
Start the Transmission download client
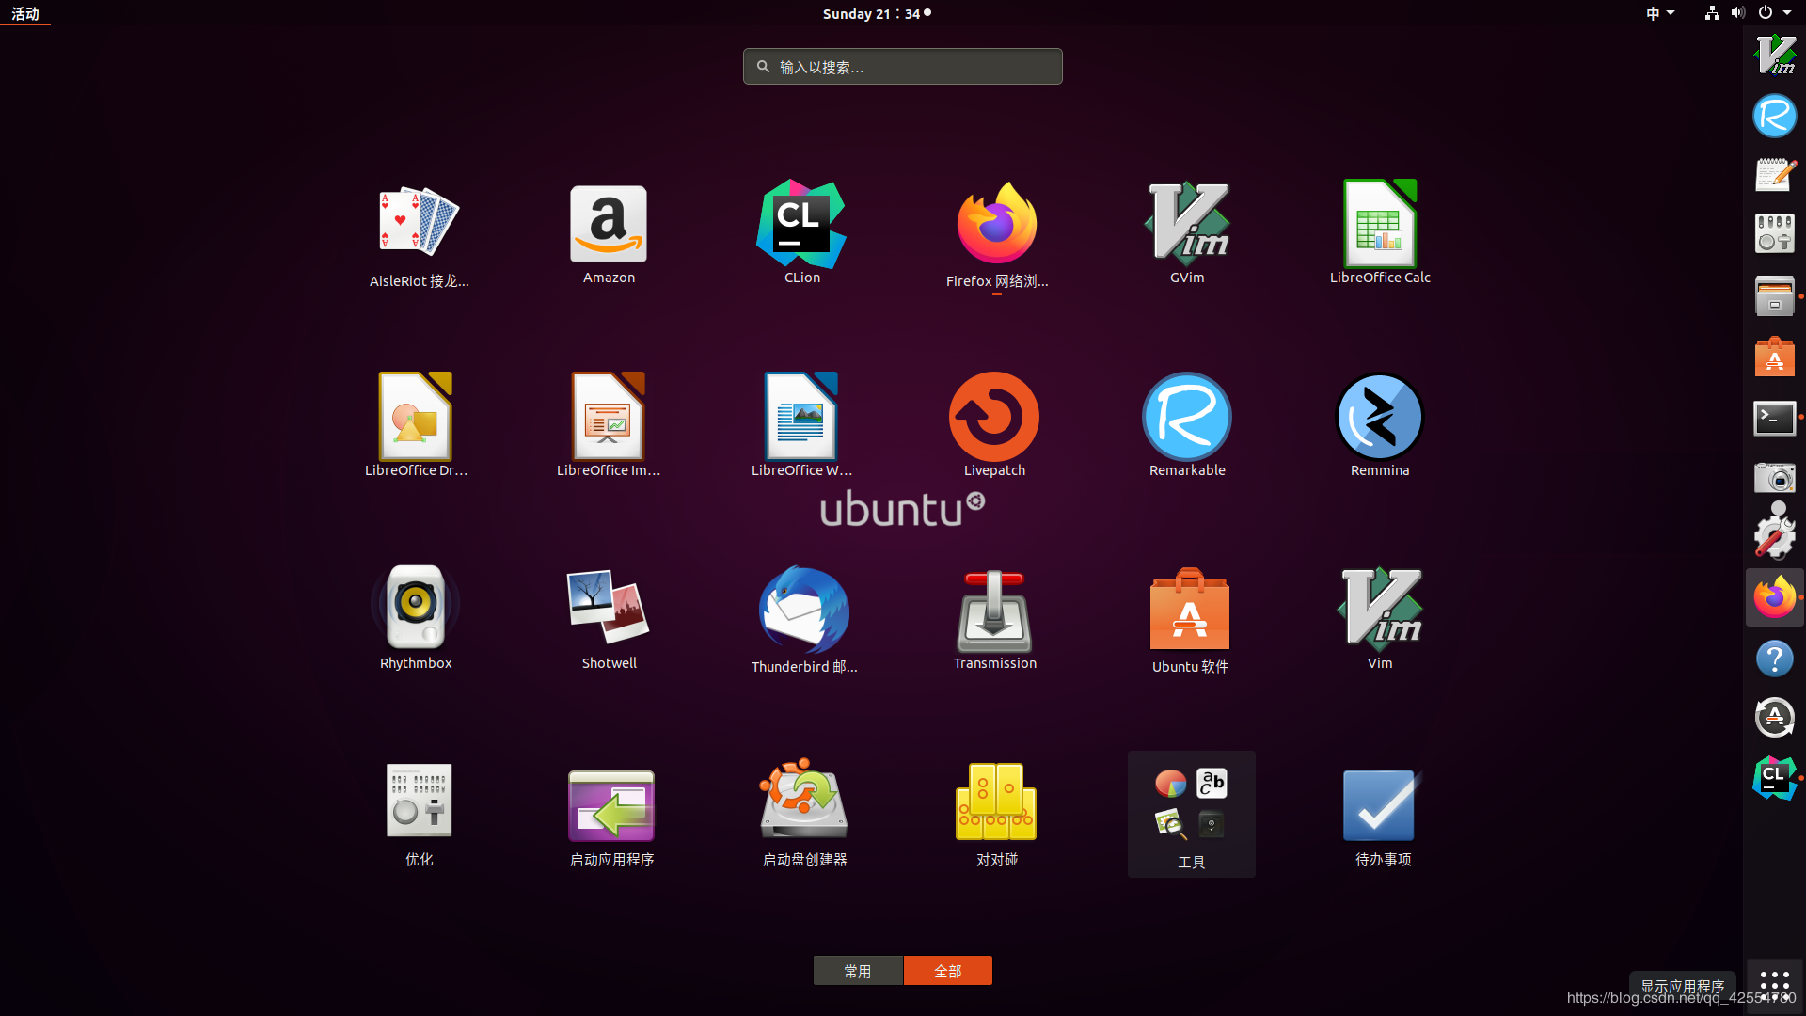point(994,610)
